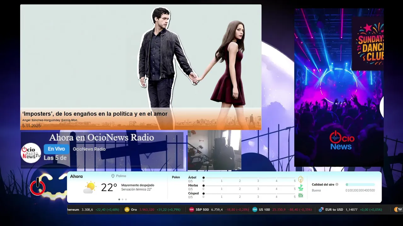Click the US 100 value 25.350,9
The image size is (403, 226).
click(x=279, y=209)
